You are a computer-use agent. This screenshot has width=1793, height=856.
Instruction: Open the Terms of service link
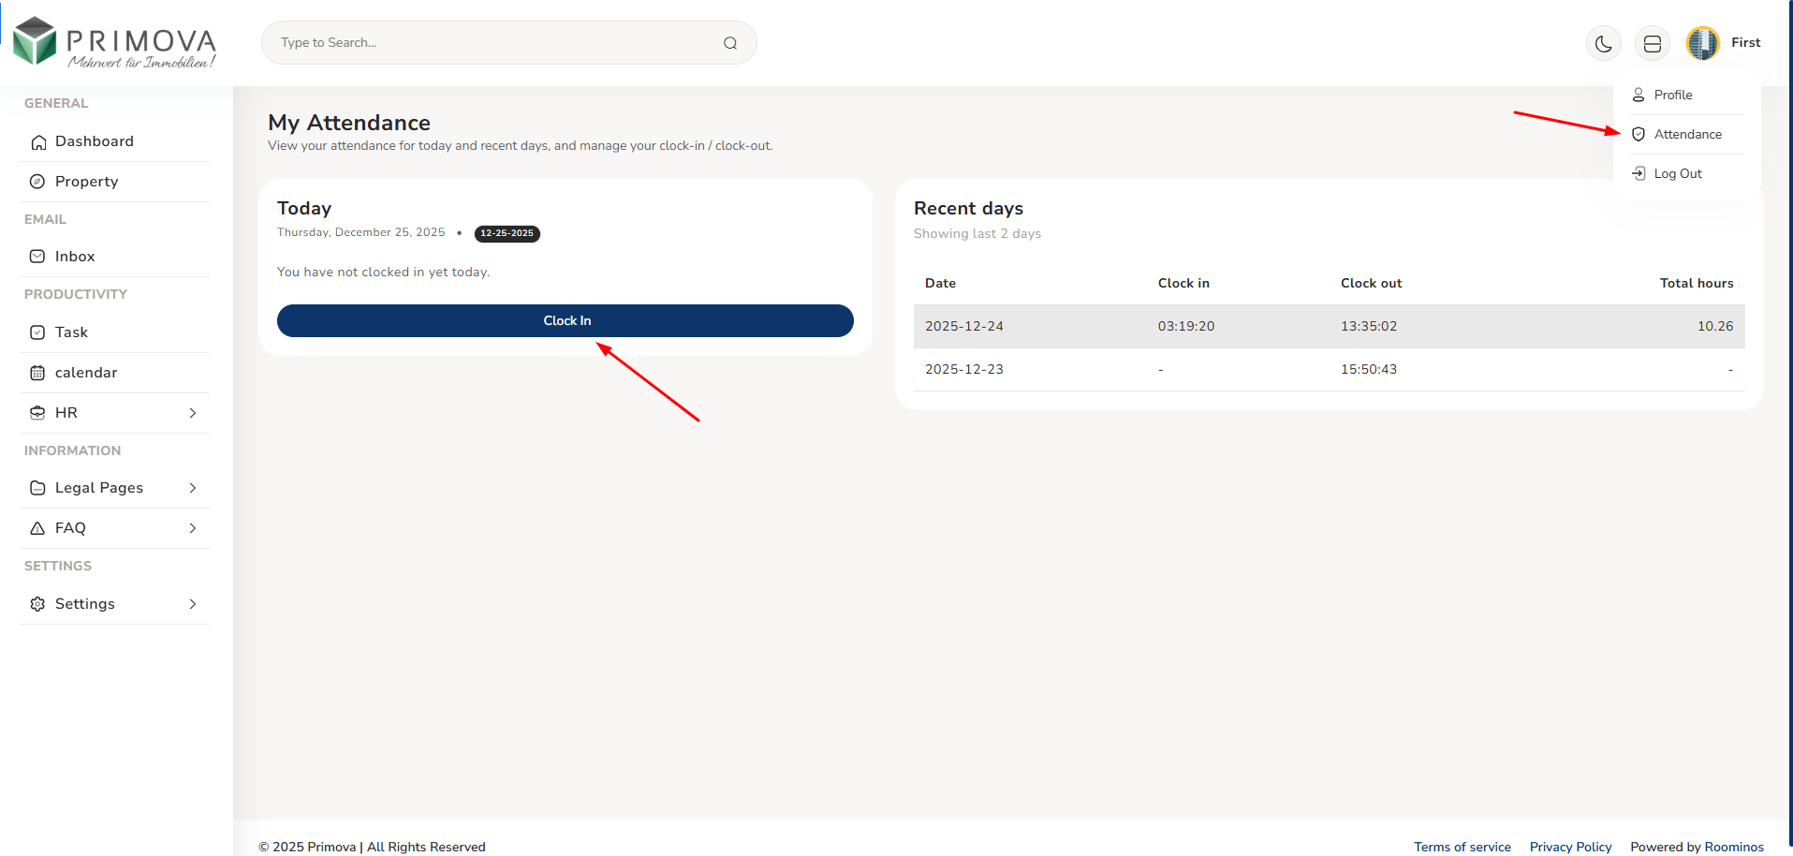[1462, 847]
